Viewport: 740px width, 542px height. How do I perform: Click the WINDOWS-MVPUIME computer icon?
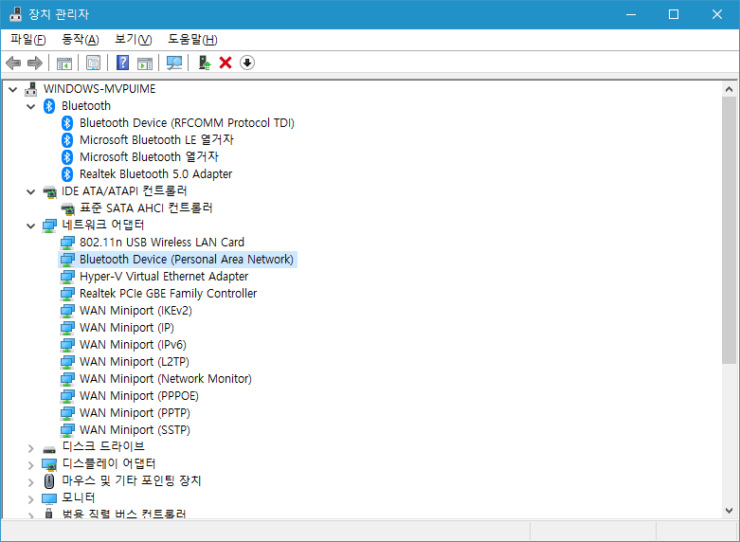(x=31, y=89)
